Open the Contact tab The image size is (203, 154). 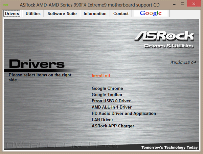point(121,14)
